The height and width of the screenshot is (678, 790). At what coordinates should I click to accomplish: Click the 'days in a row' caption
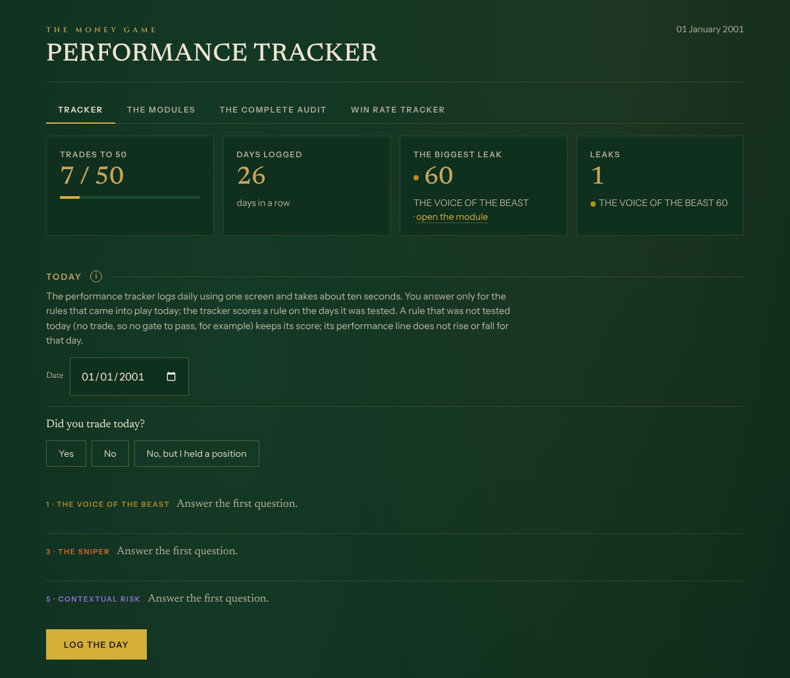coord(263,203)
